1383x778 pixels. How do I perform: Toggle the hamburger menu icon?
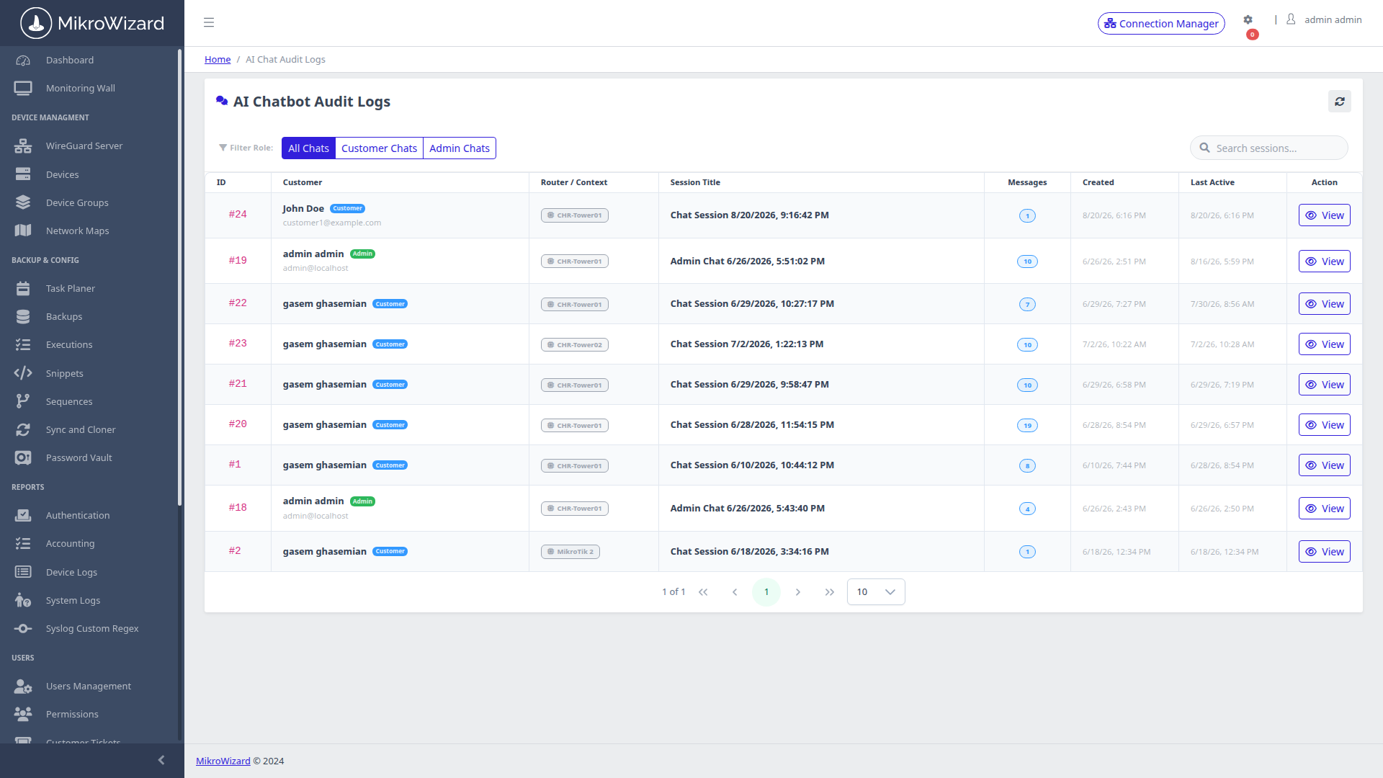pos(209,22)
